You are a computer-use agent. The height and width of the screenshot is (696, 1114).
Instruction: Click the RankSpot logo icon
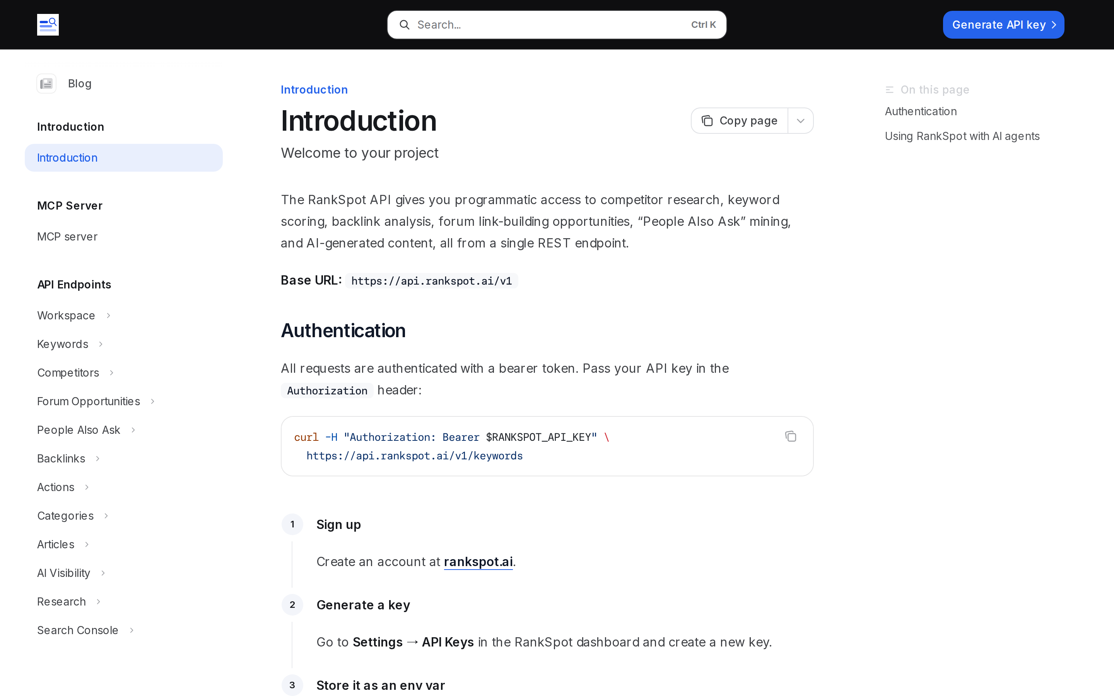[x=48, y=25]
